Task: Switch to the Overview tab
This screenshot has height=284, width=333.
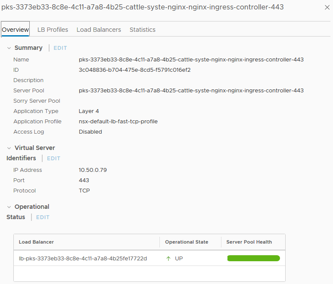Action: click(15, 30)
